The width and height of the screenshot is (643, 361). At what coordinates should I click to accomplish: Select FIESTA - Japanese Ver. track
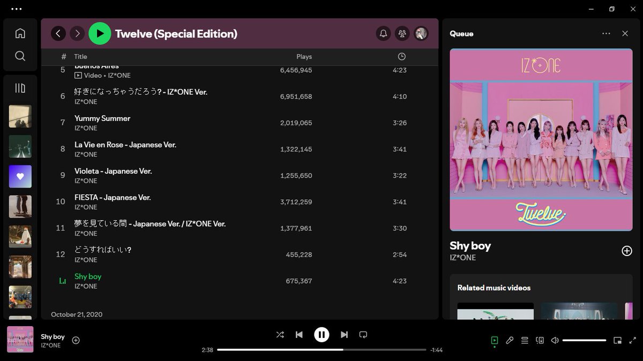click(x=240, y=201)
